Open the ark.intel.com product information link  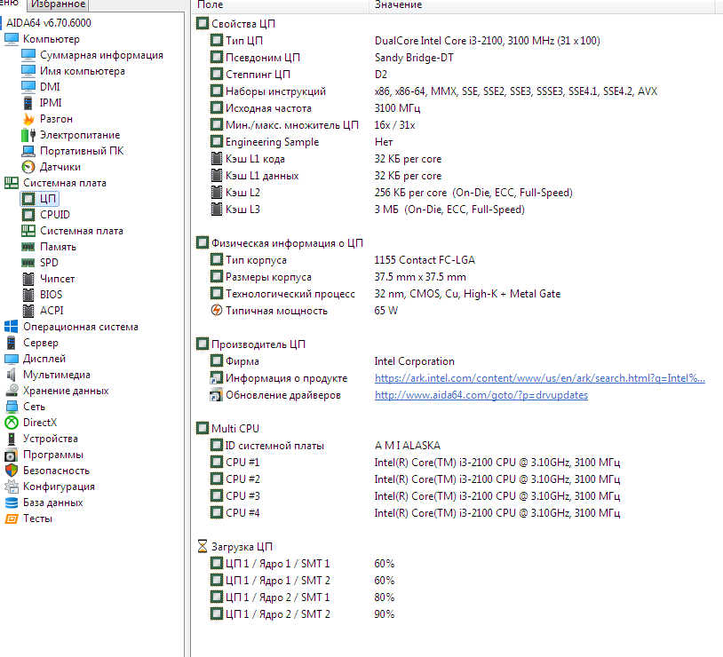coord(539,378)
